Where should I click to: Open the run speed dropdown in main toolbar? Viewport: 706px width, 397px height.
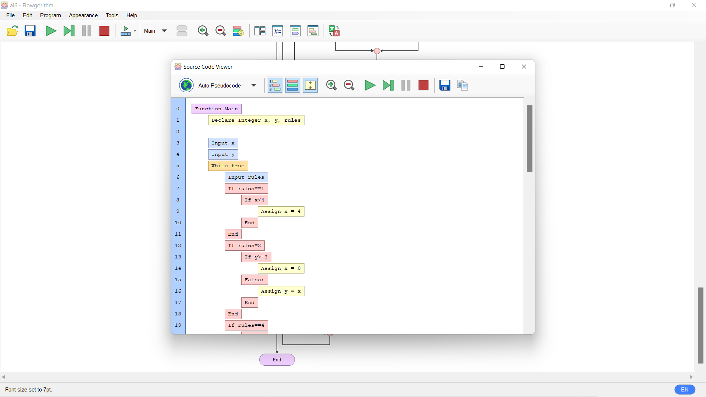(128, 31)
